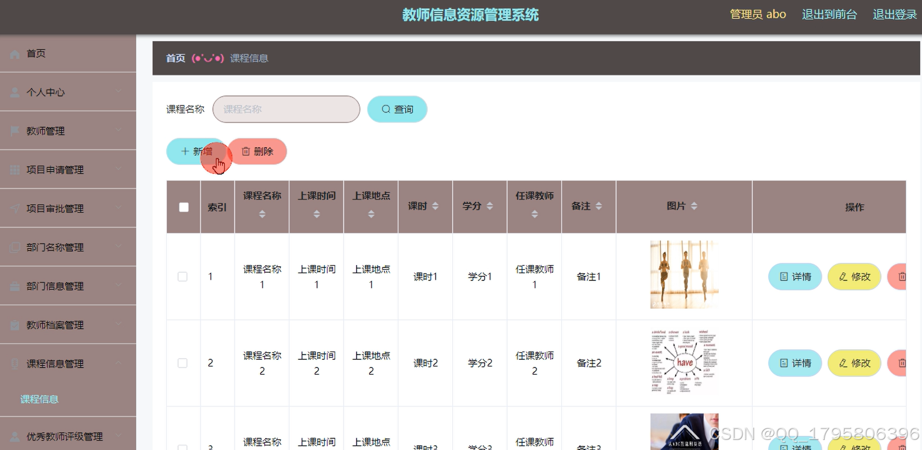Screen dimensions: 922x450
Task: Click the magnifier icon in the 查询 button
Action: [385, 109]
